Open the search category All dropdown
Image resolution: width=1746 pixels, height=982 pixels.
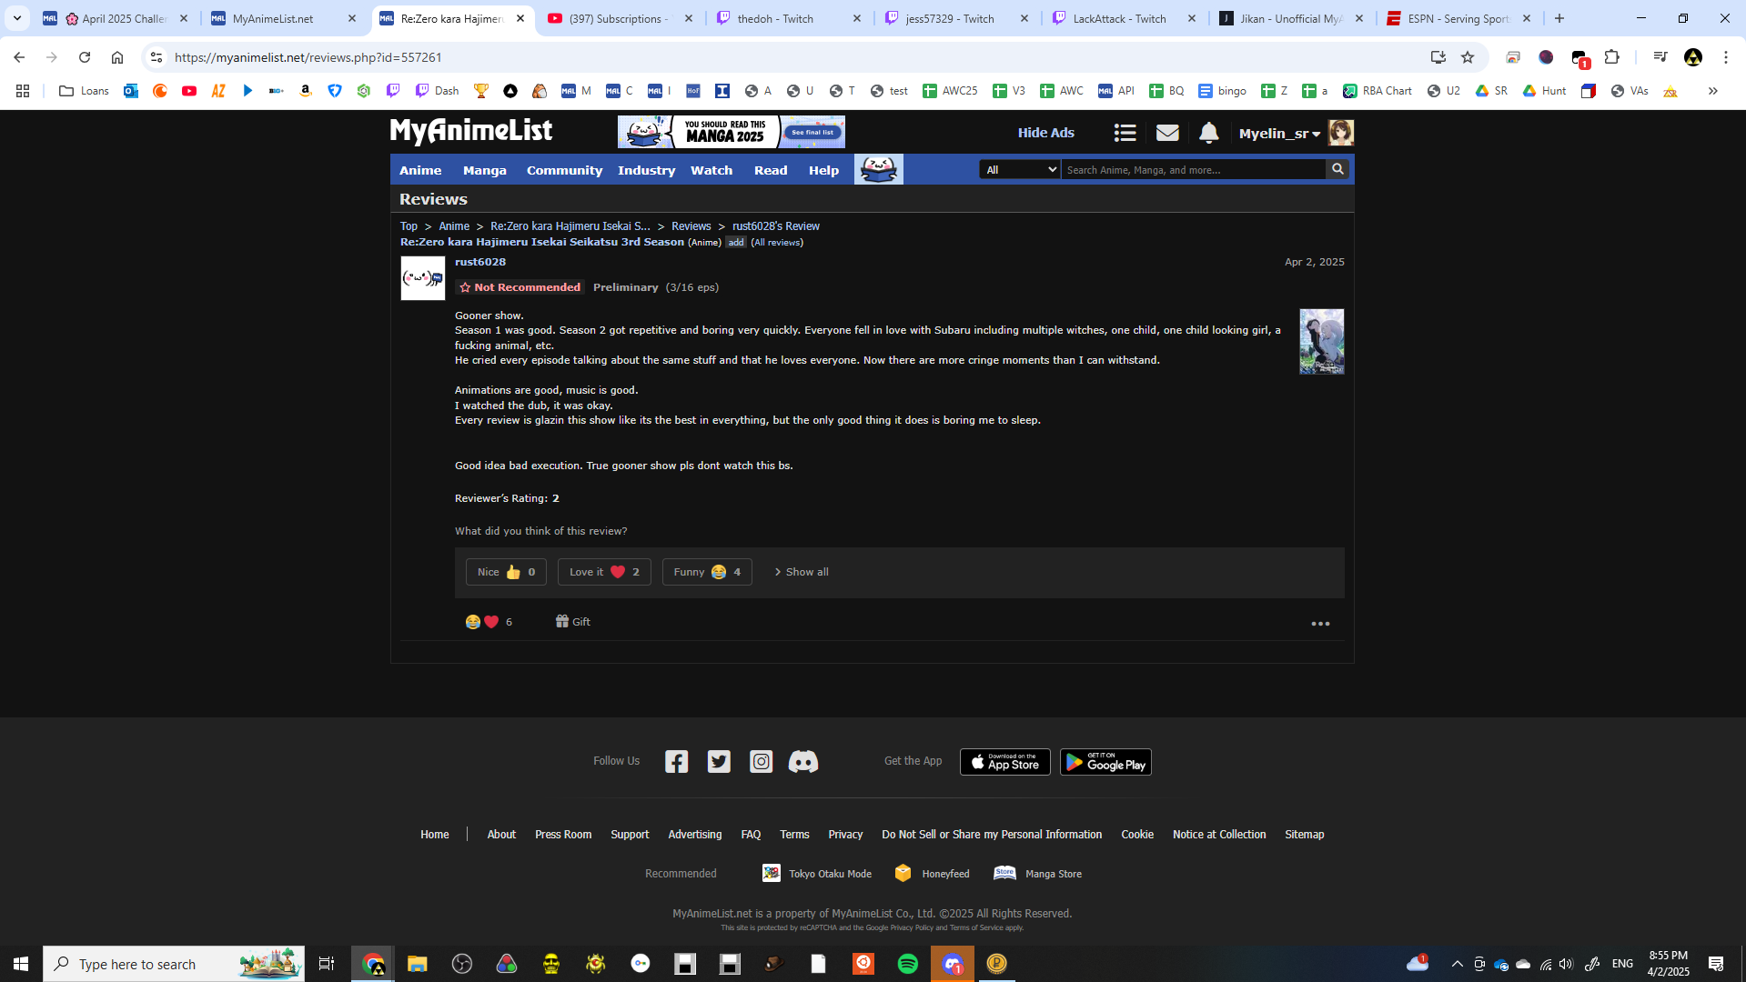click(x=1020, y=169)
